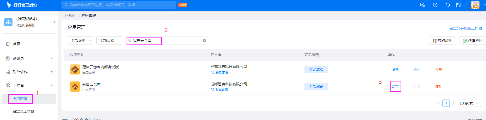
Task: Focus the top global search box
Action: click(119, 5)
